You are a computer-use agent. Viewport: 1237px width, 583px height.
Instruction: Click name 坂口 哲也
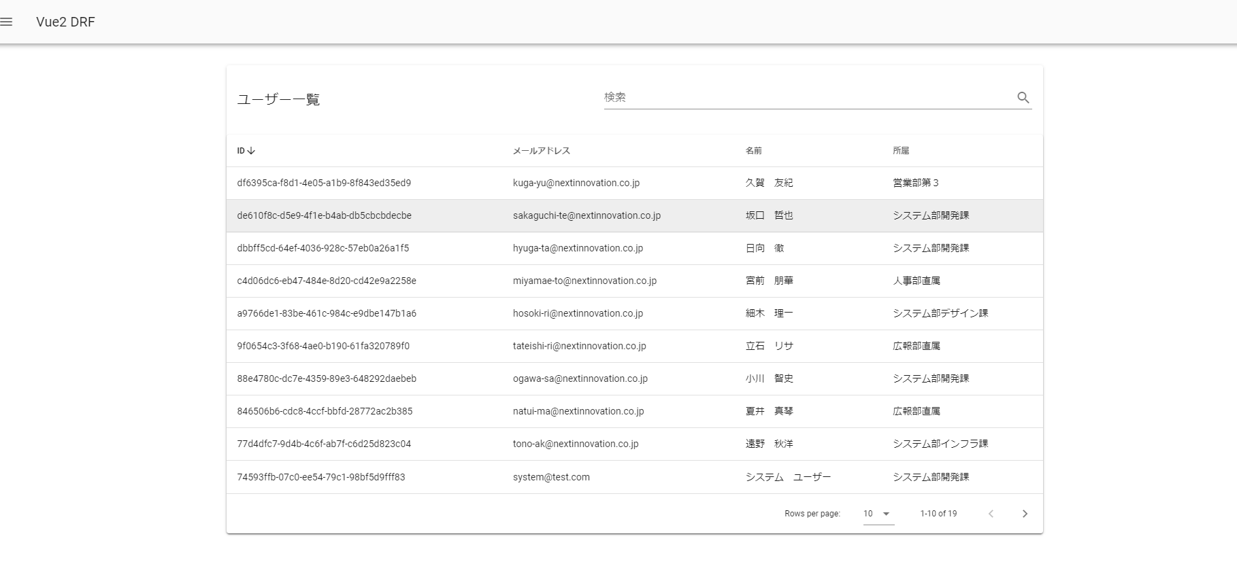pos(770,216)
